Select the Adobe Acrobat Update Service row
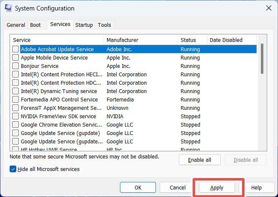This screenshot has width=278, height=197. click(138, 49)
